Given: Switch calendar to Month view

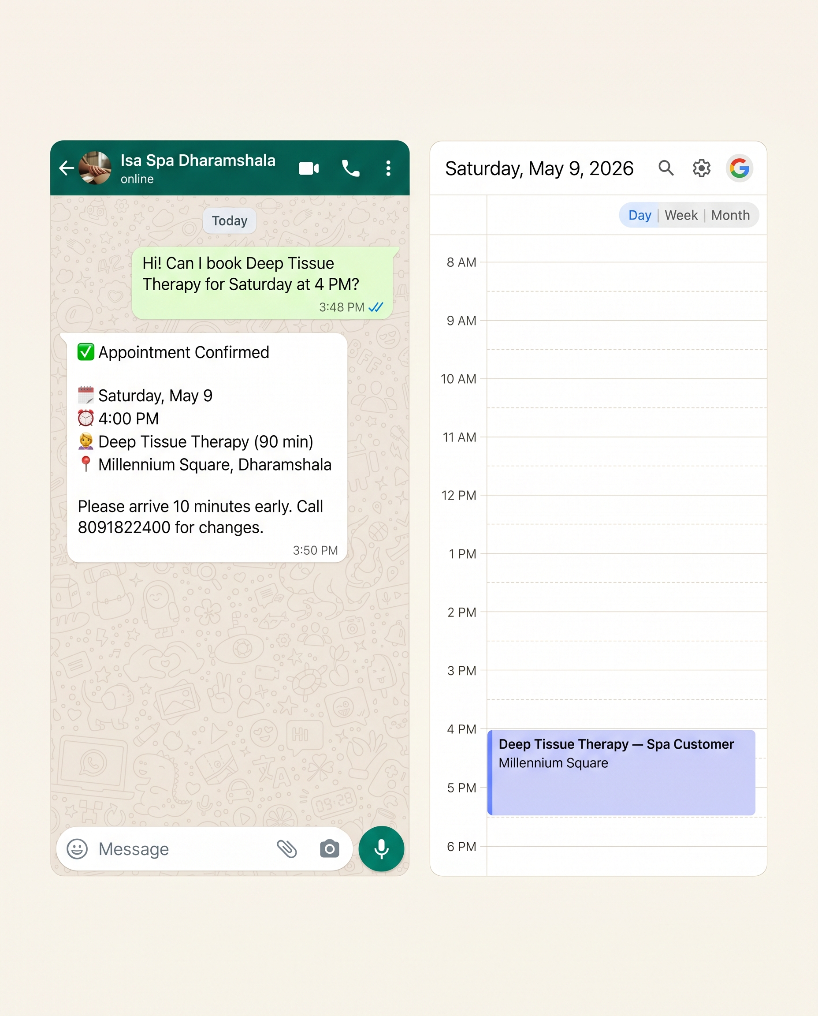Looking at the screenshot, I should (x=730, y=216).
